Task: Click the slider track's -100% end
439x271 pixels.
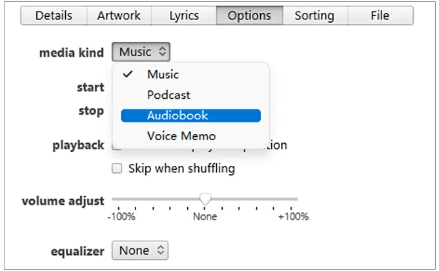Action: pos(114,199)
